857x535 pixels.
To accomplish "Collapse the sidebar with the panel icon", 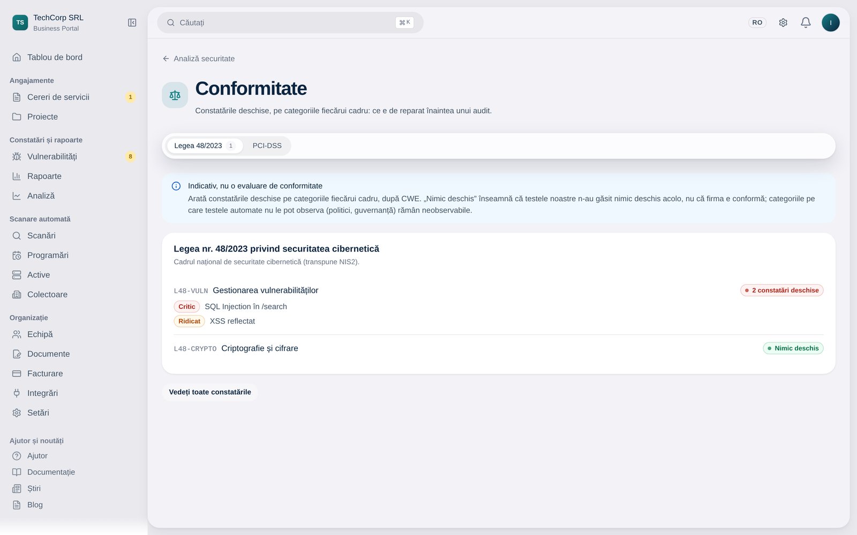I will [132, 22].
